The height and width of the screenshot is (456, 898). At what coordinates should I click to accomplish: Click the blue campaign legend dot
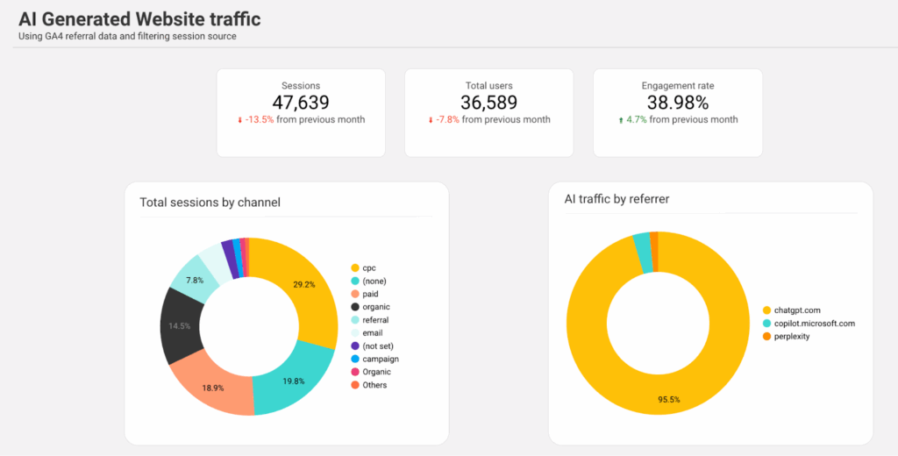click(x=355, y=359)
